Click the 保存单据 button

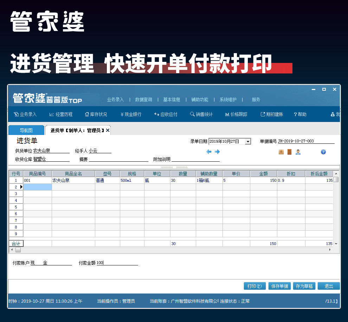click(279, 286)
